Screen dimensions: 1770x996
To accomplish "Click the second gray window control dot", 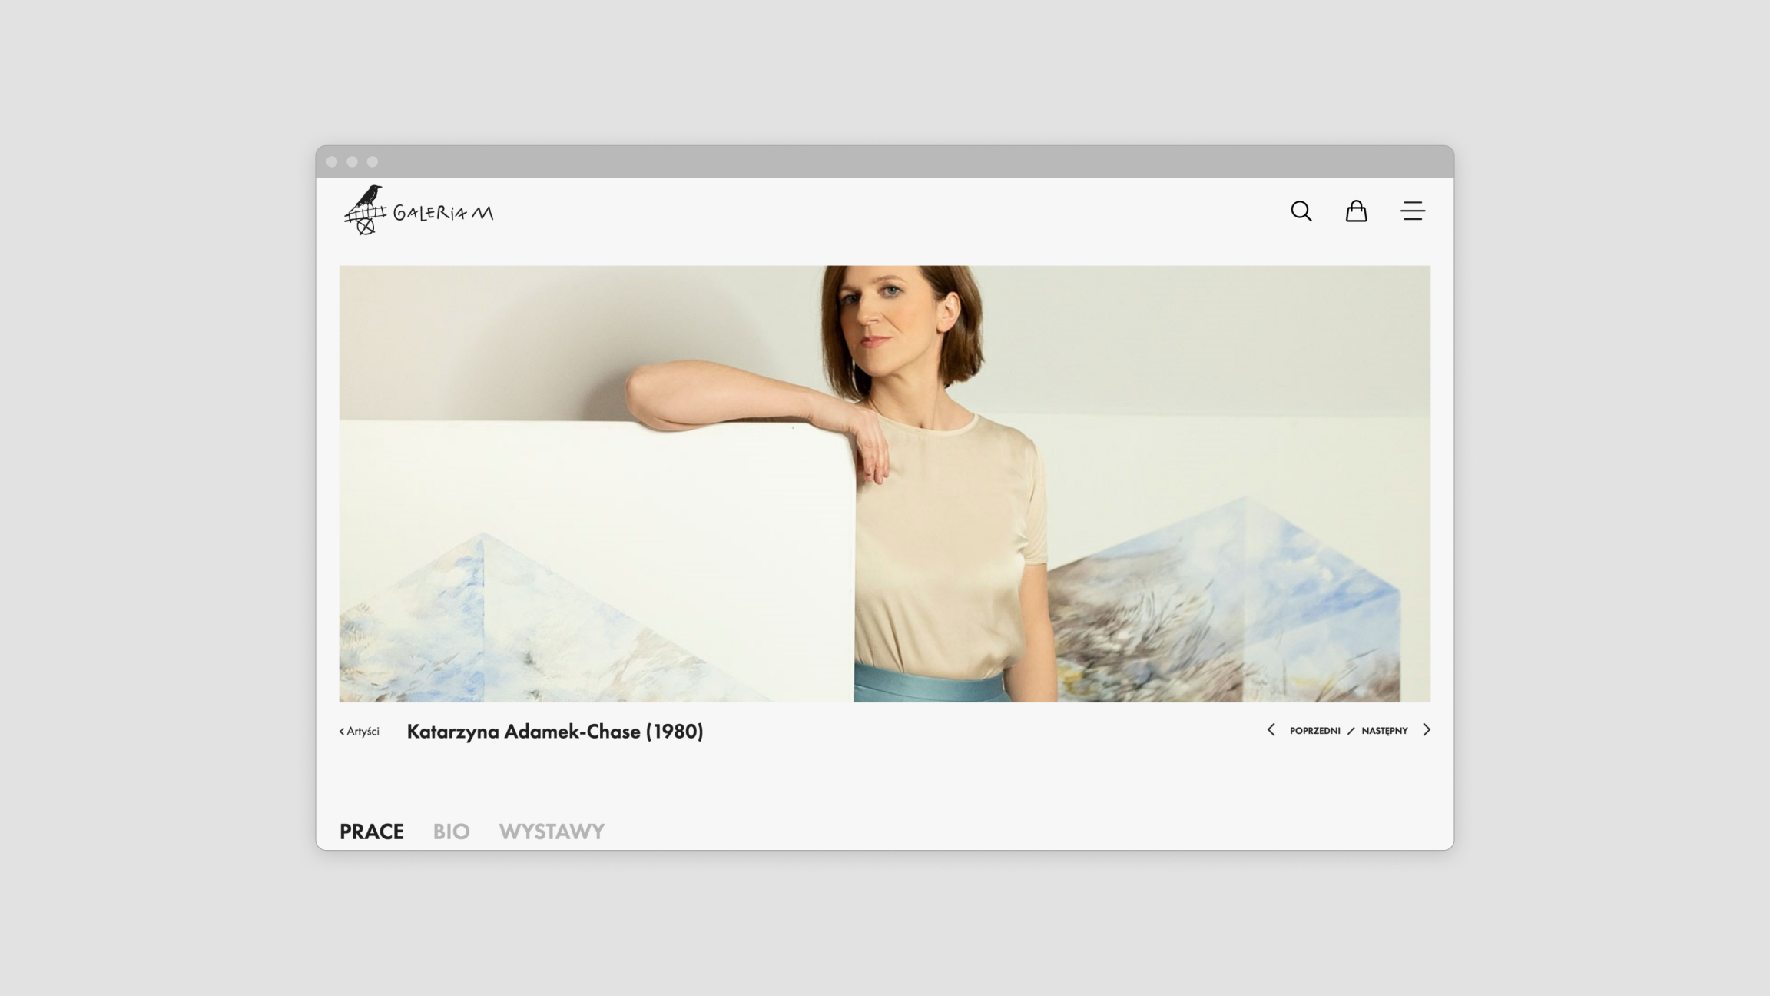I will pyautogui.click(x=352, y=161).
